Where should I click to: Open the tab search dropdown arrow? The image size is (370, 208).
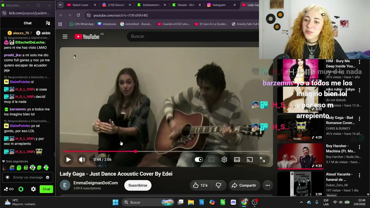[x=60, y=5]
